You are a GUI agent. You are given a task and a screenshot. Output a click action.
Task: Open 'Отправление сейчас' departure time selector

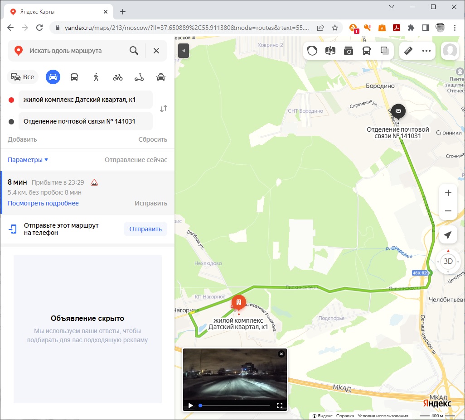(136, 160)
